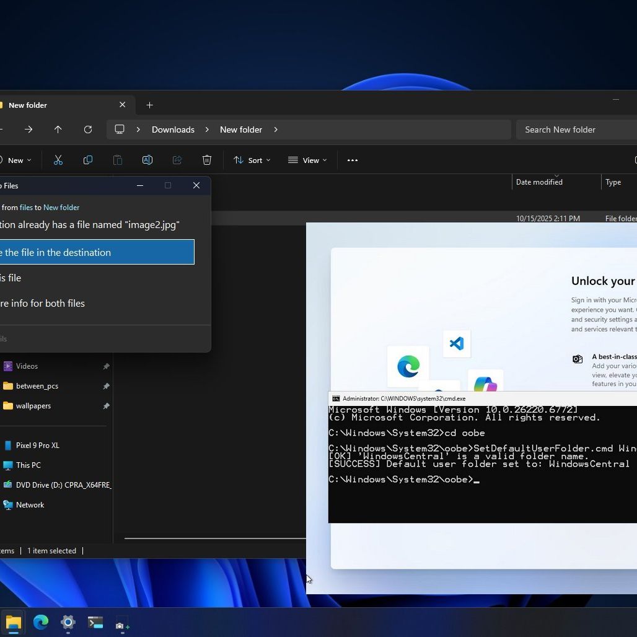
Task: Follow the 'files' source link
Action: (26, 207)
